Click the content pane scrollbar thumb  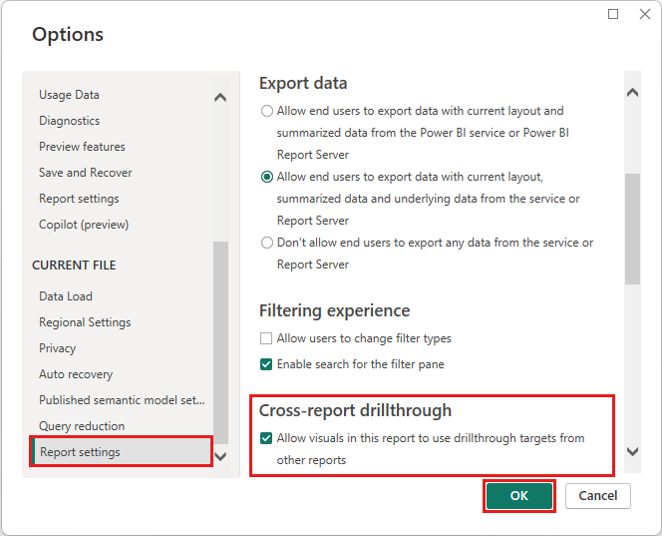[632, 229]
